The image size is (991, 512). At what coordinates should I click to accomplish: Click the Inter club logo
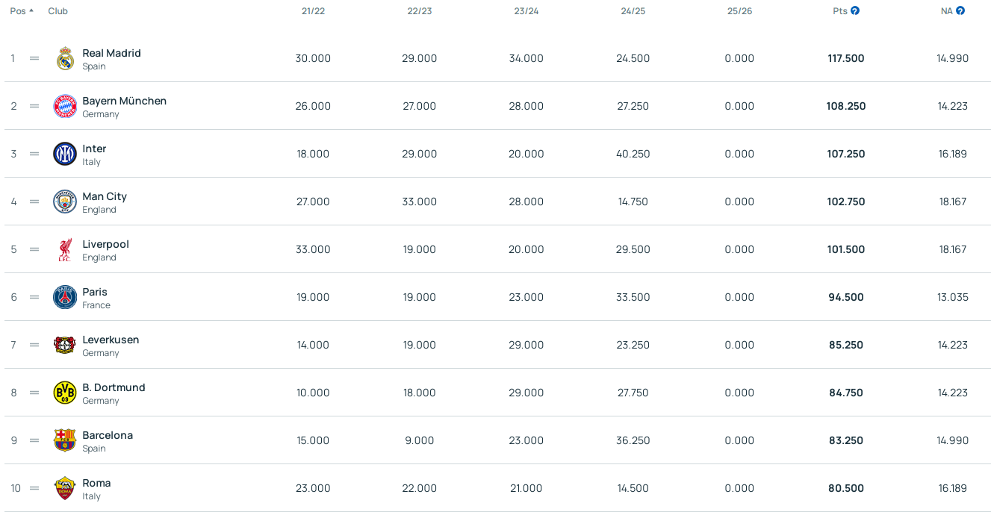[65, 154]
